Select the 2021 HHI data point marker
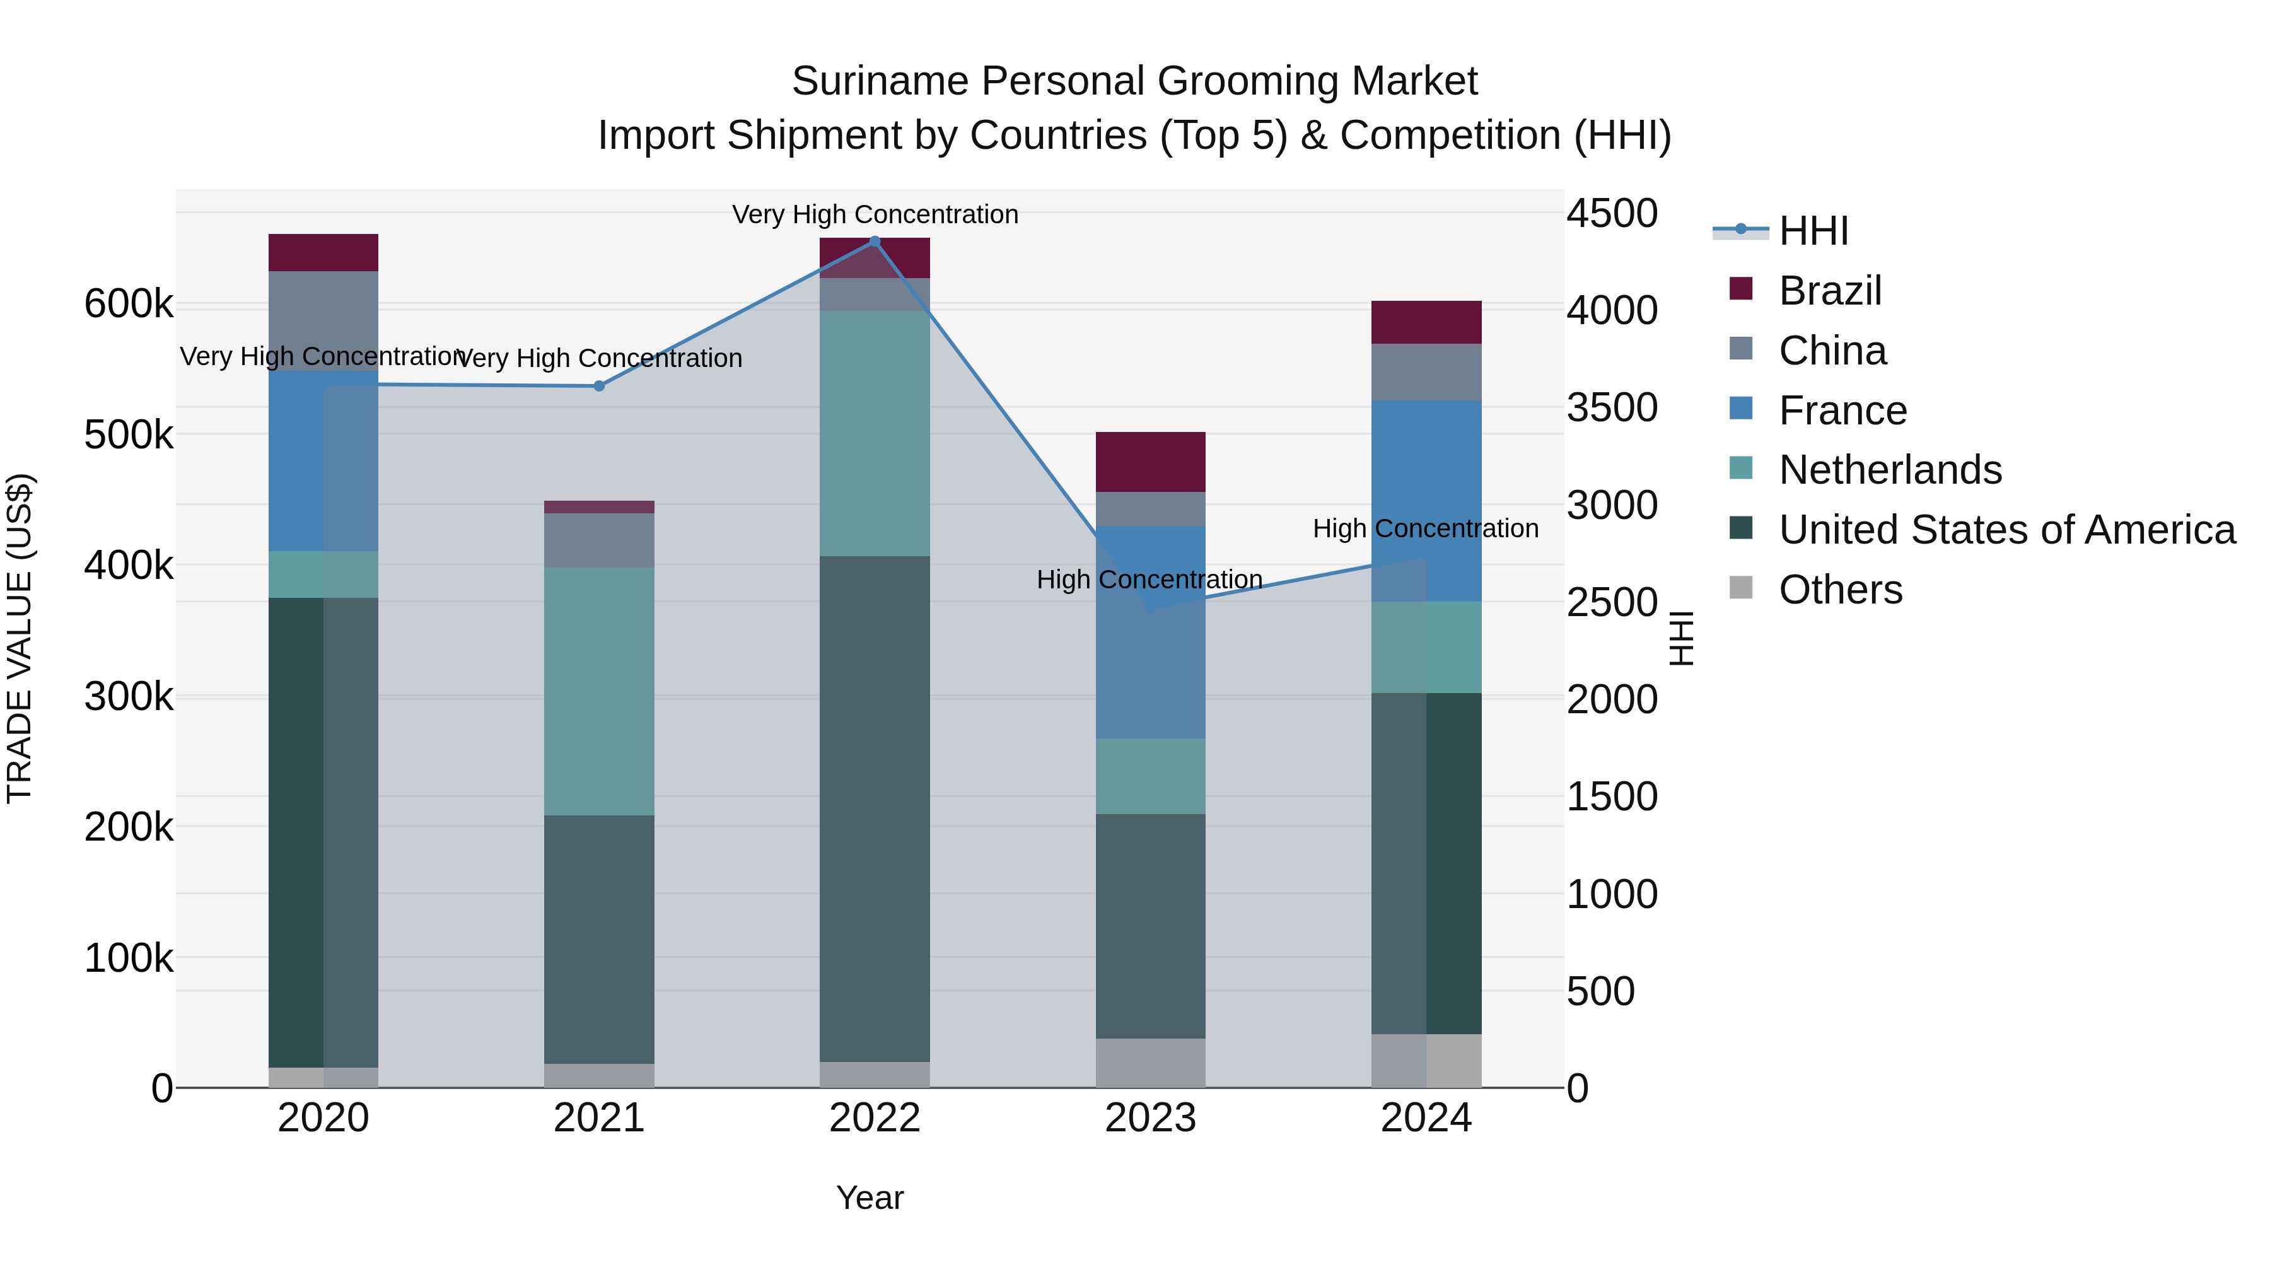Viewport: 2270px width, 1277px height. point(599,386)
